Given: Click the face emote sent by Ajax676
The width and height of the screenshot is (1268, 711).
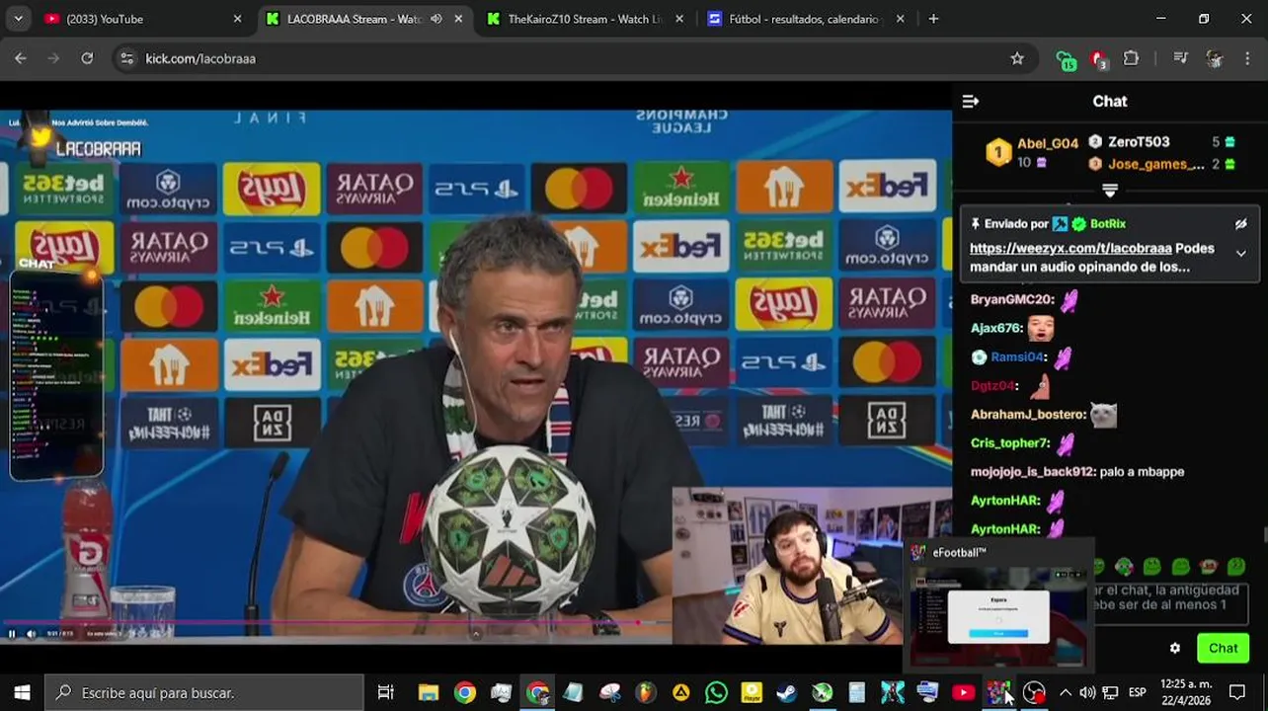Looking at the screenshot, I should (x=1041, y=328).
